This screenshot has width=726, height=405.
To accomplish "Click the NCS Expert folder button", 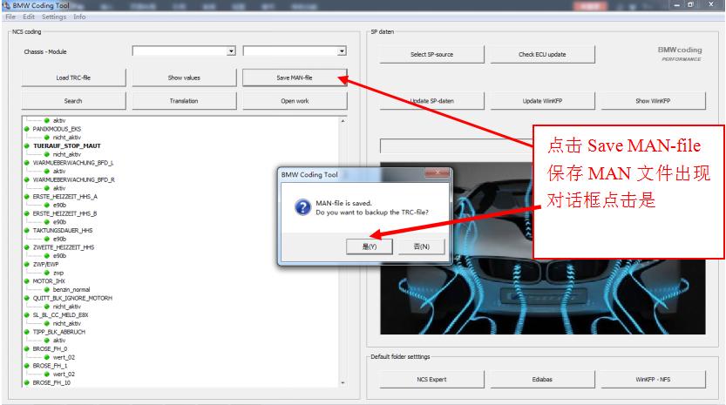I will pyautogui.click(x=431, y=380).
